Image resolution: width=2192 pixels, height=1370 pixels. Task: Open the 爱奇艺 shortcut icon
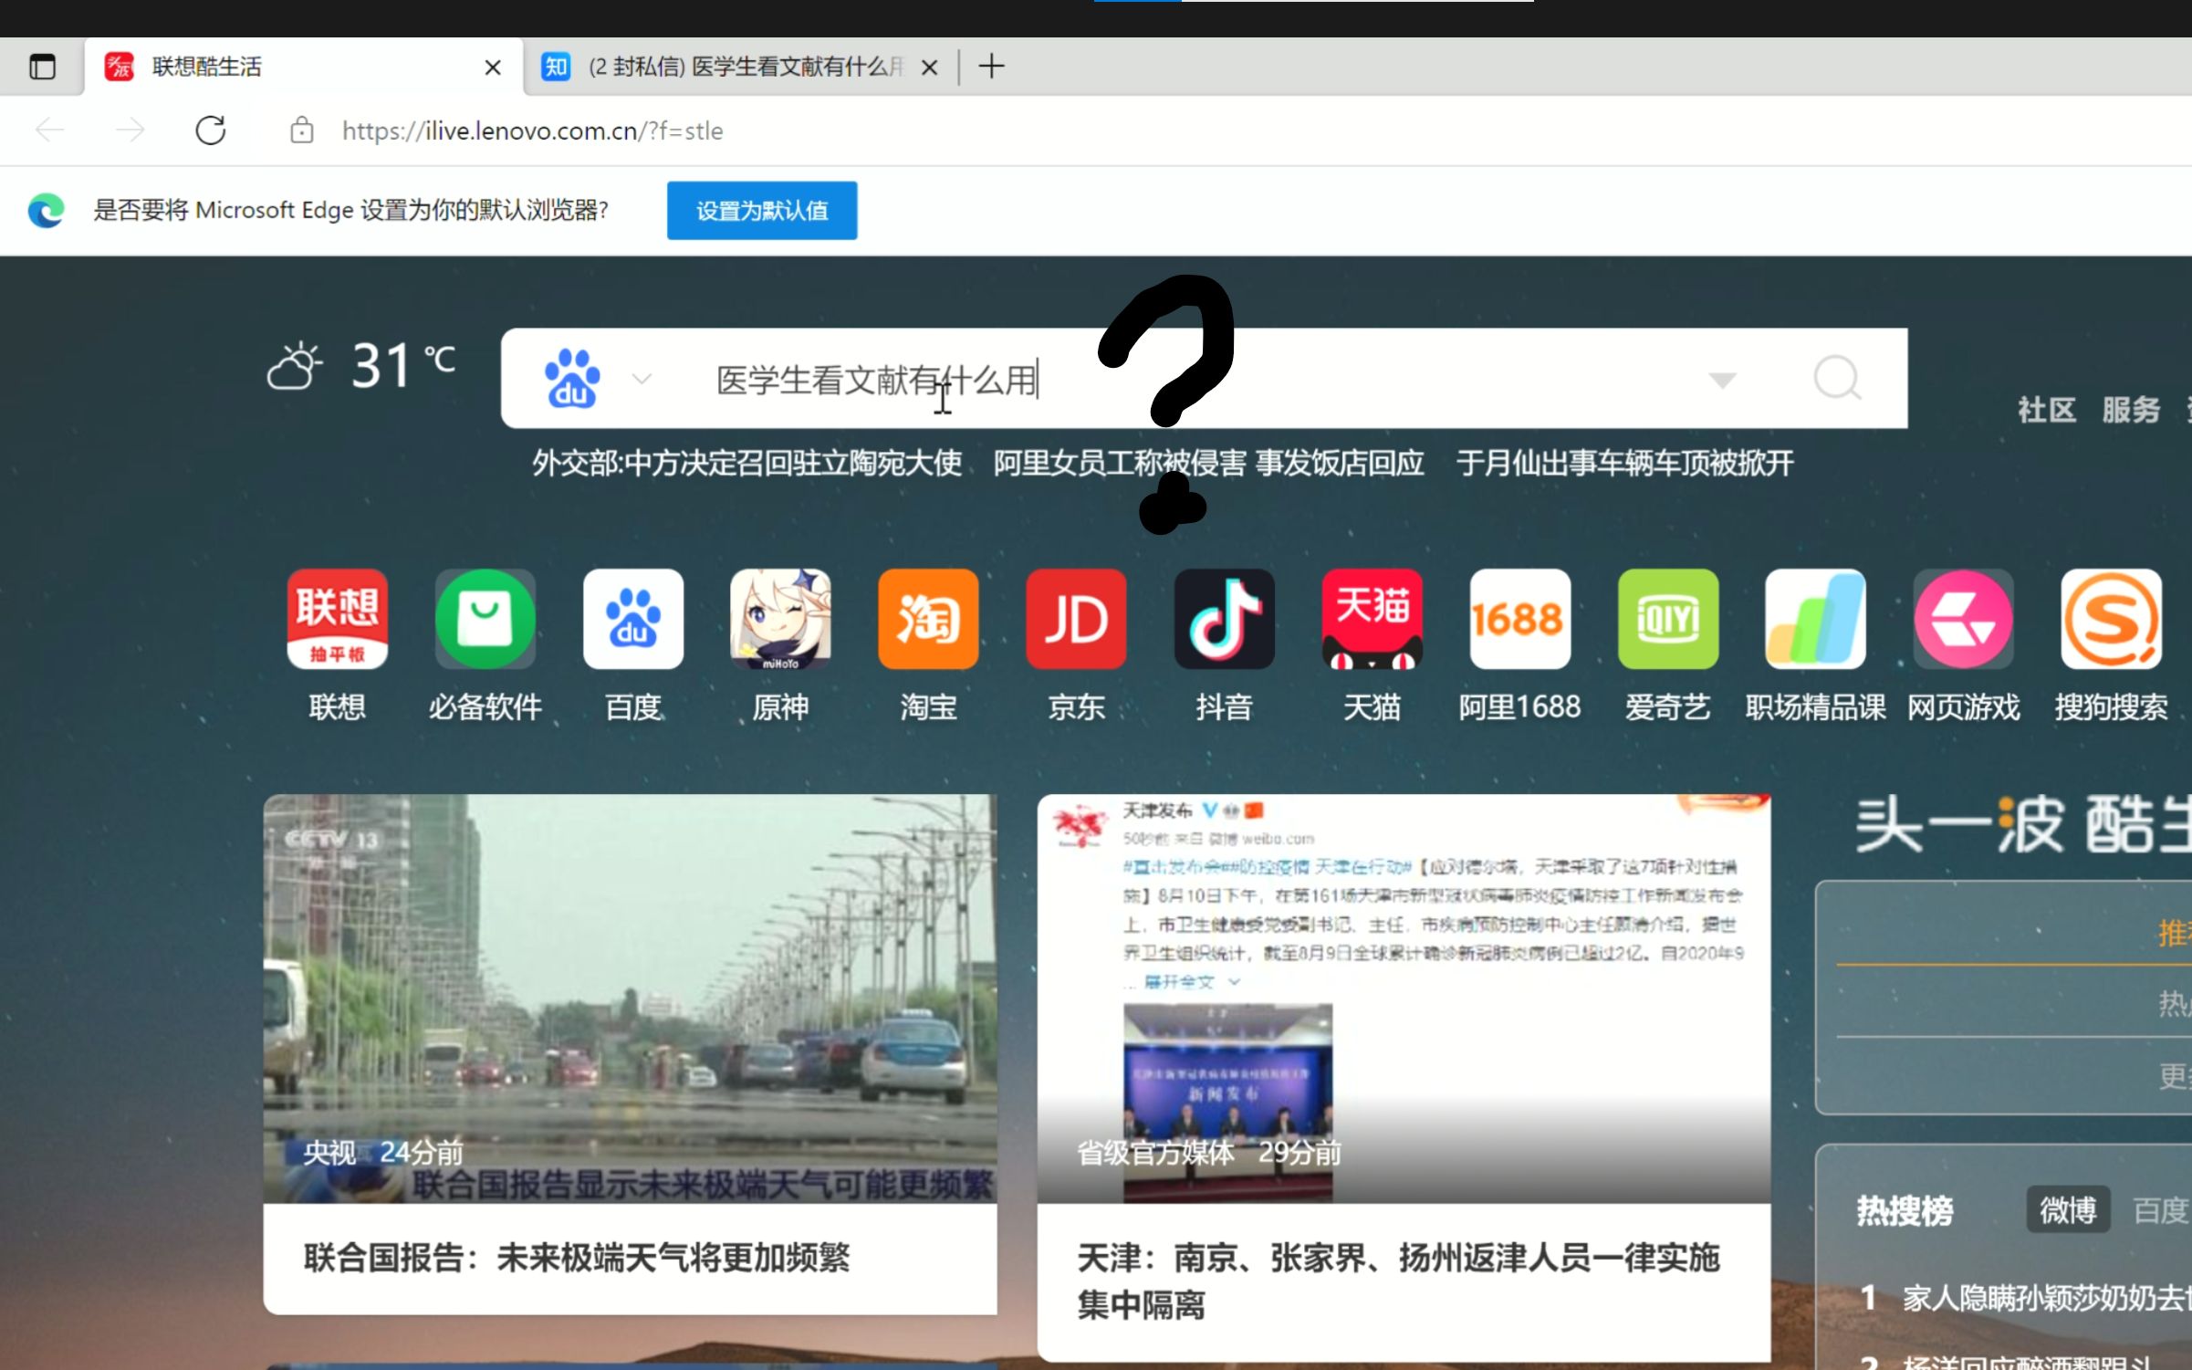tap(1667, 619)
